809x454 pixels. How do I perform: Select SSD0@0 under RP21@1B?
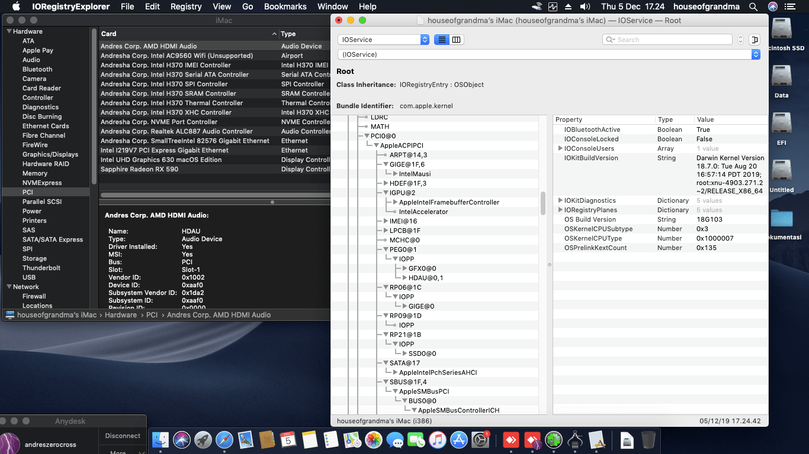click(x=422, y=354)
